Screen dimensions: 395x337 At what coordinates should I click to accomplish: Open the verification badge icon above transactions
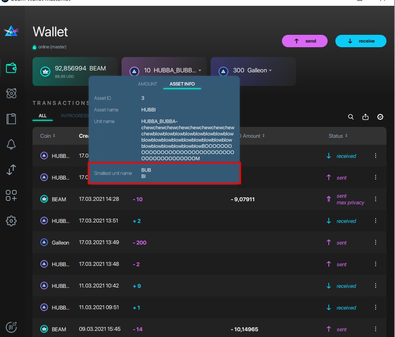pos(380,116)
